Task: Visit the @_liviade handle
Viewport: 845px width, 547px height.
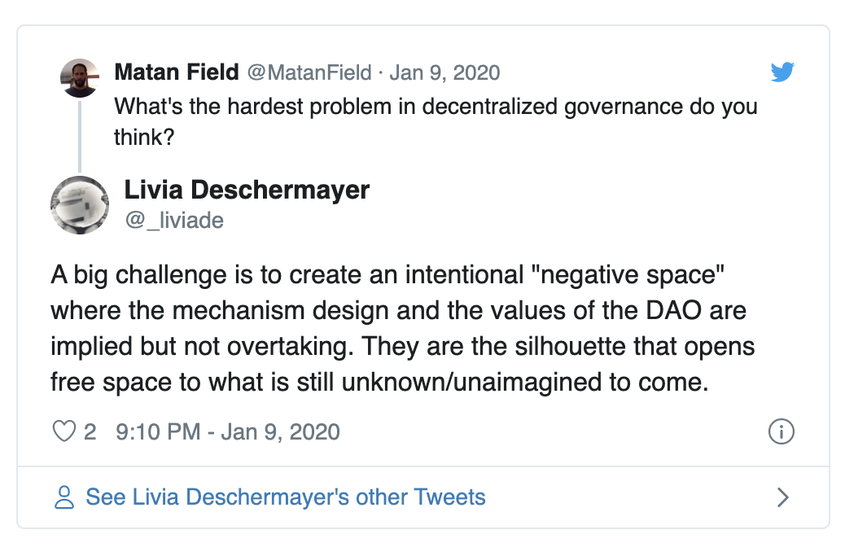Action: pyautogui.click(x=174, y=221)
